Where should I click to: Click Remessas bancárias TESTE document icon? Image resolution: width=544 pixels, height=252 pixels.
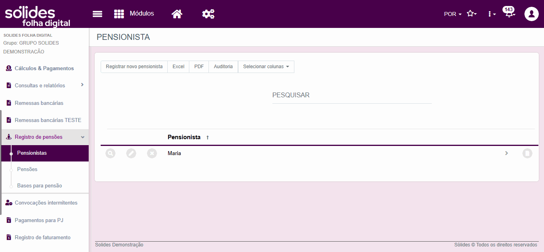coord(9,120)
